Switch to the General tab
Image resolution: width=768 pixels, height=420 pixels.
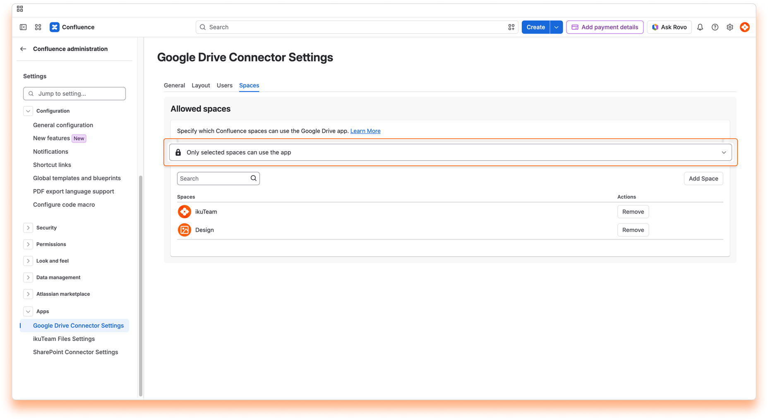174,85
